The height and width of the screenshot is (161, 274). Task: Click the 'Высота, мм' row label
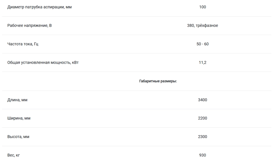18,137
